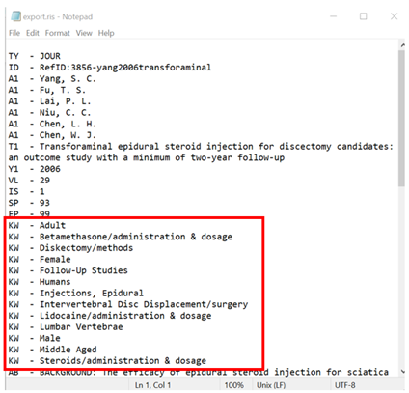This screenshot has height=393, width=409.
Task: Click the 'IS - 1' line
Action: (27, 191)
